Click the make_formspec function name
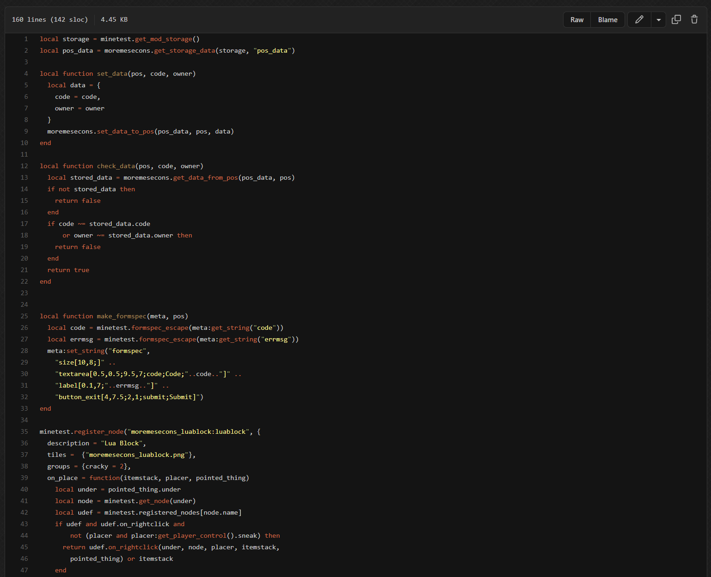This screenshot has height=577, width=711. click(x=121, y=316)
